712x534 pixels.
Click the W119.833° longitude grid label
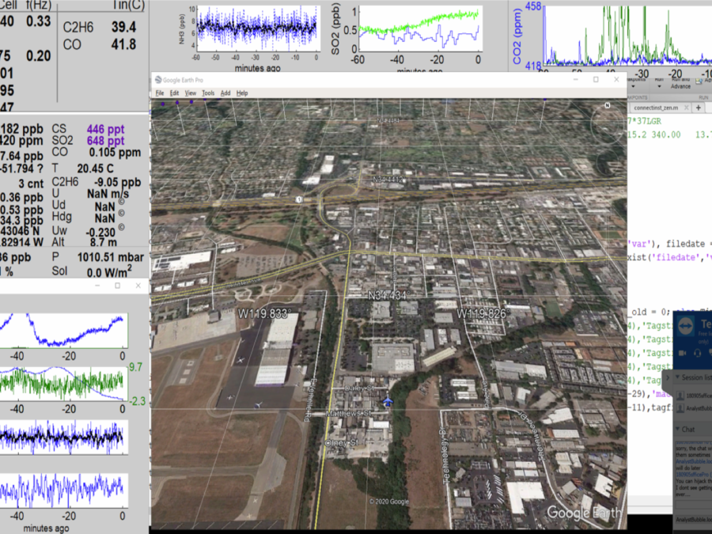[x=265, y=313]
